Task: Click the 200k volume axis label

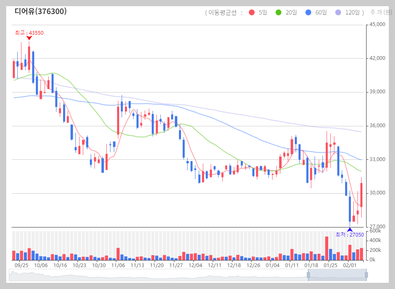Action: click(x=375, y=250)
